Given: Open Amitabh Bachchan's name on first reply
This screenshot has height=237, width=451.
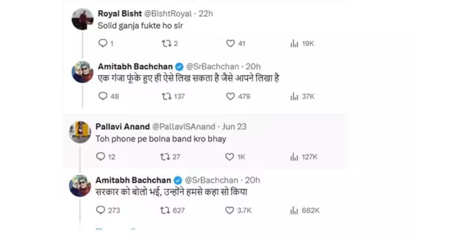Looking at the screenshot, I should [x=135, y=67].
